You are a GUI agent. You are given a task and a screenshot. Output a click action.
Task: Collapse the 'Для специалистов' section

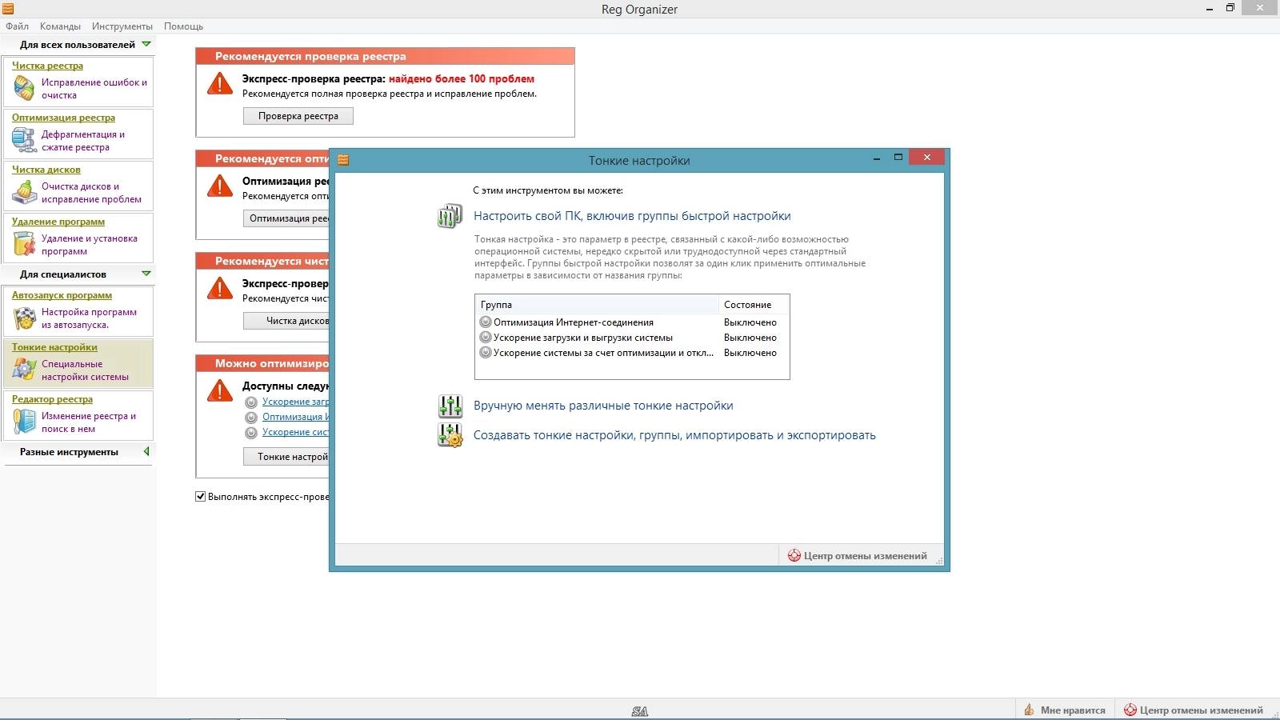[x=146, y=274]
